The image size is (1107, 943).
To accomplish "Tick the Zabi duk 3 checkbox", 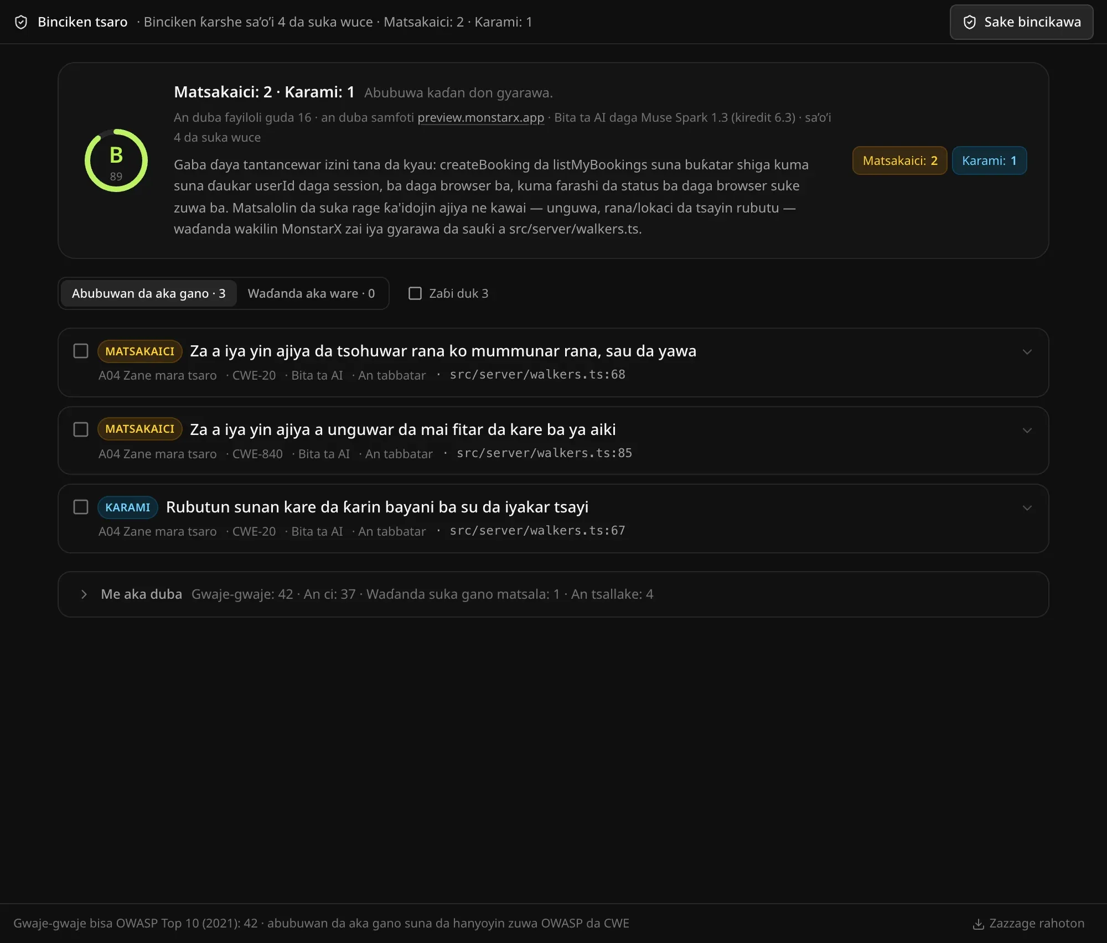I will pos(415,293).
